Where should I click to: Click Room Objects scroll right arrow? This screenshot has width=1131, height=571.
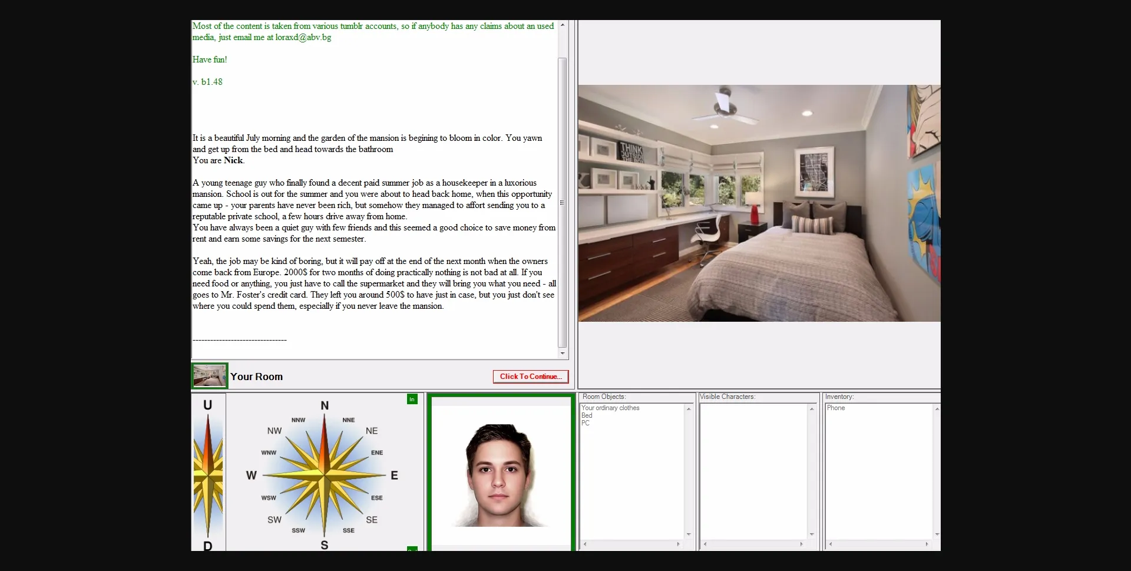pyautogui.click(x=678, y=544)
